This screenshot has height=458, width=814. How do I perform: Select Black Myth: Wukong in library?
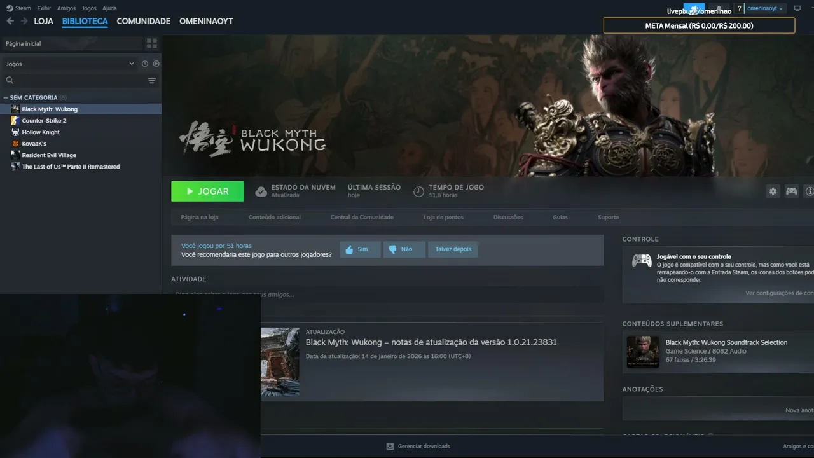[x=81, y=109]
